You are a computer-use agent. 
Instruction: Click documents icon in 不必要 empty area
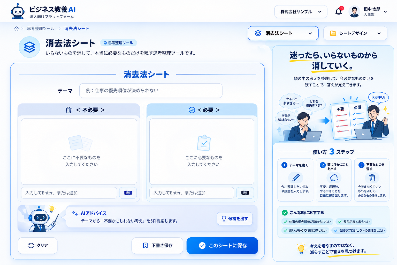(x=80, y=143)
